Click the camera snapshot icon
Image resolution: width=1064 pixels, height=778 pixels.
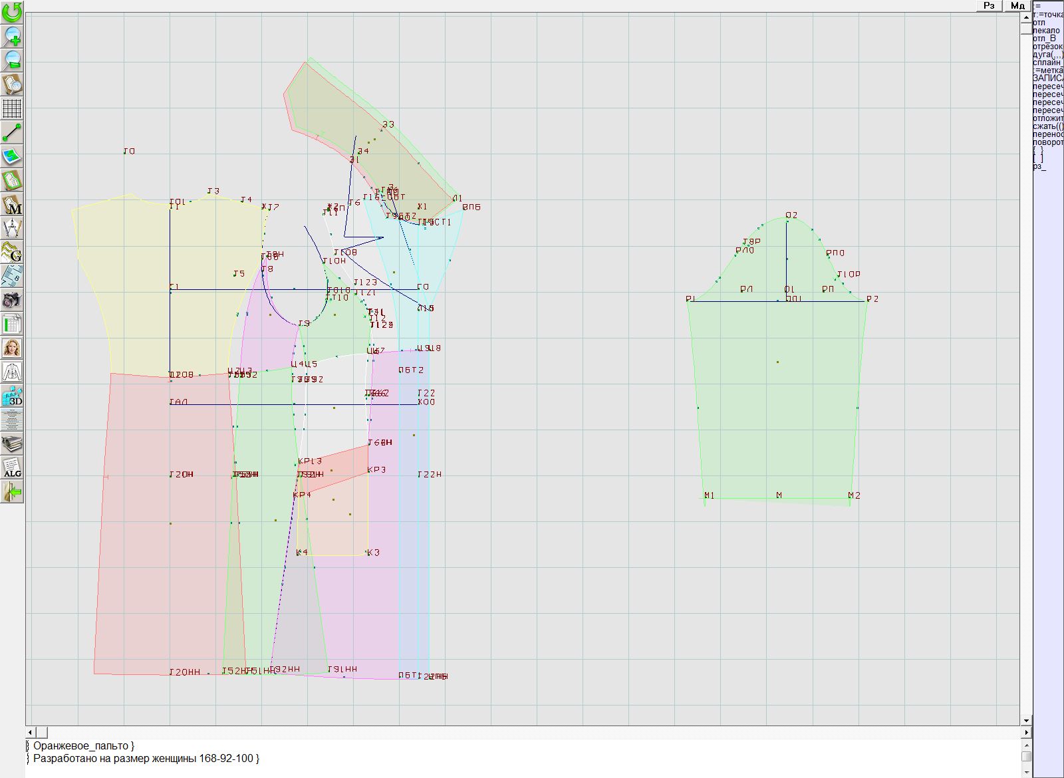pyautogui.click(x=12, y=300)
